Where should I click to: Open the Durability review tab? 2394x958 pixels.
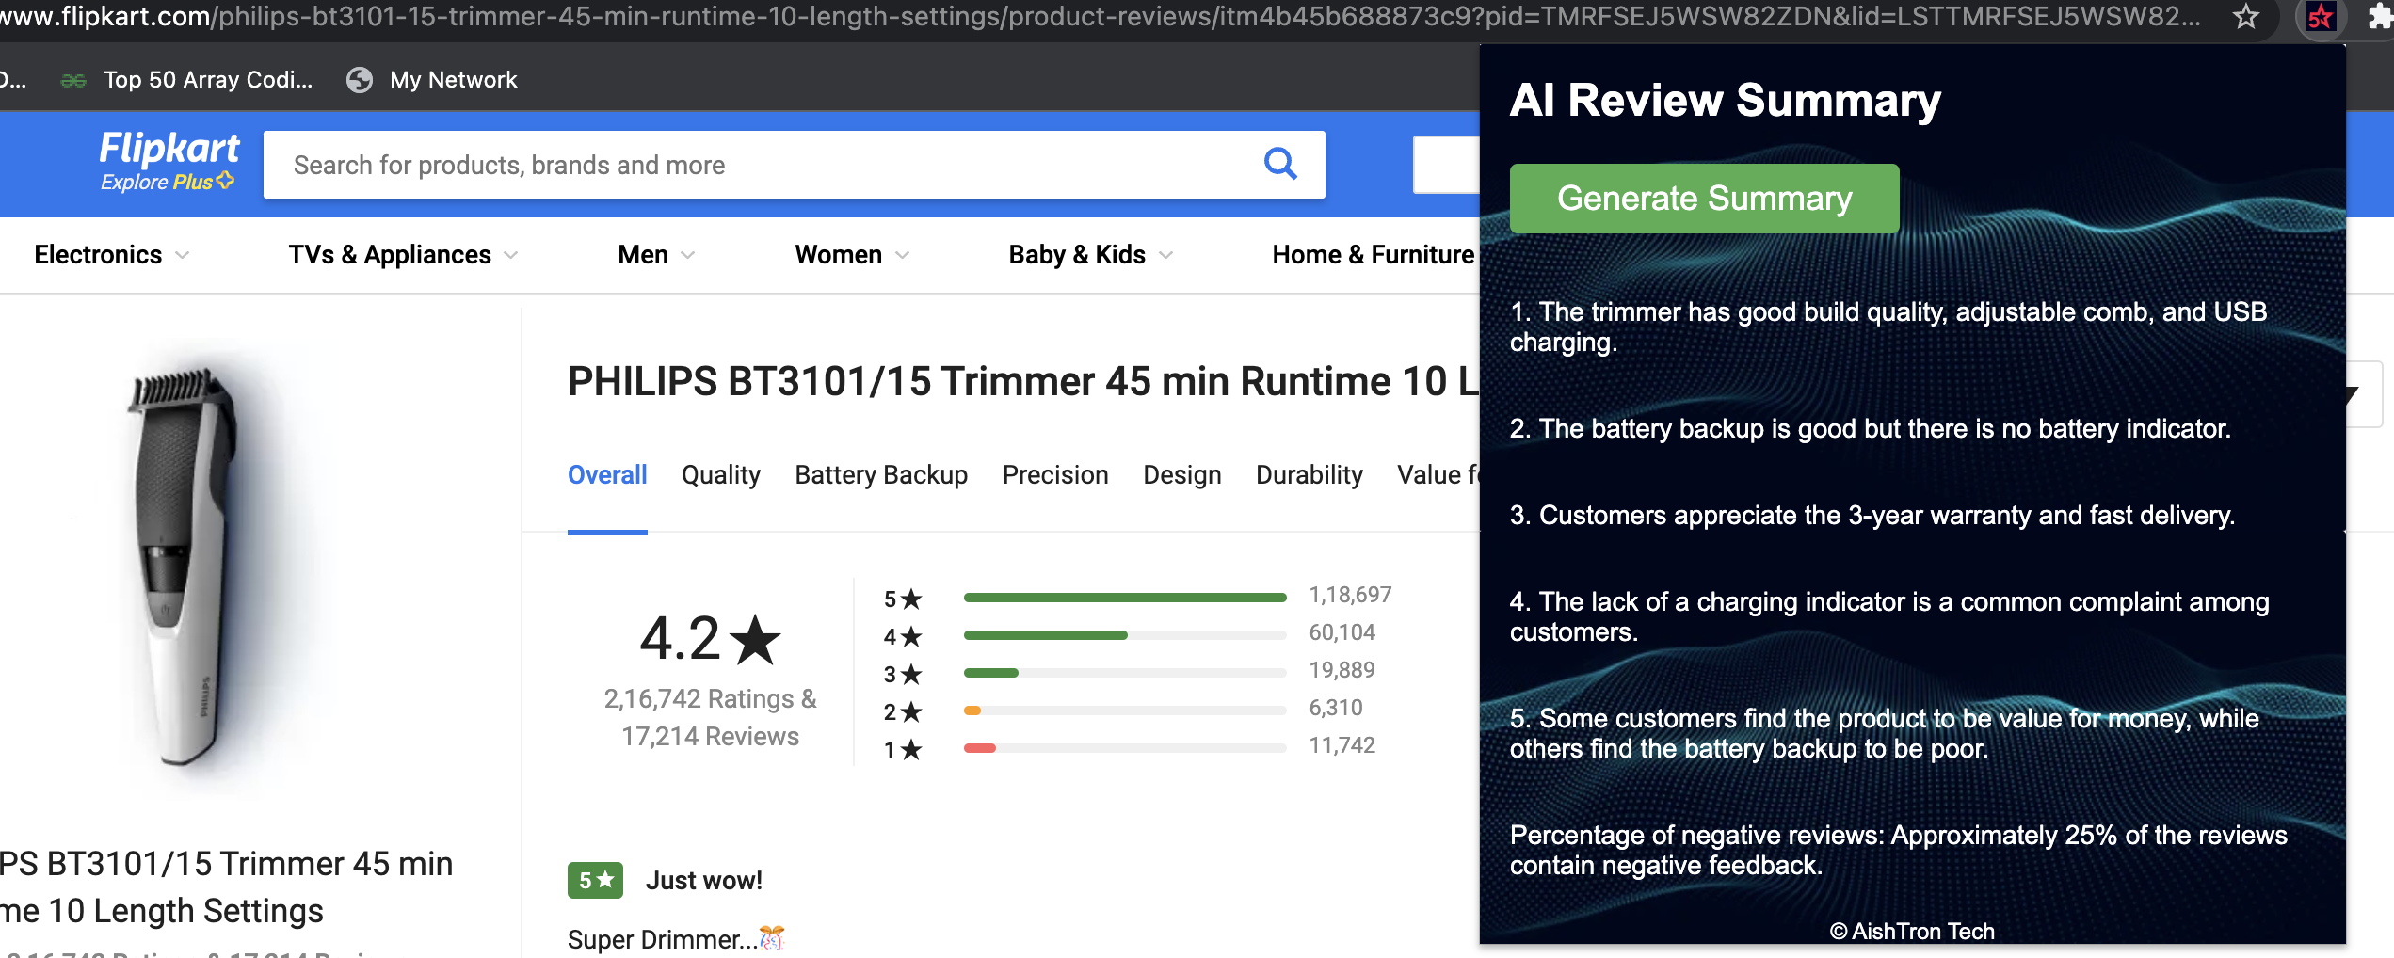(x=1309, y=475)
